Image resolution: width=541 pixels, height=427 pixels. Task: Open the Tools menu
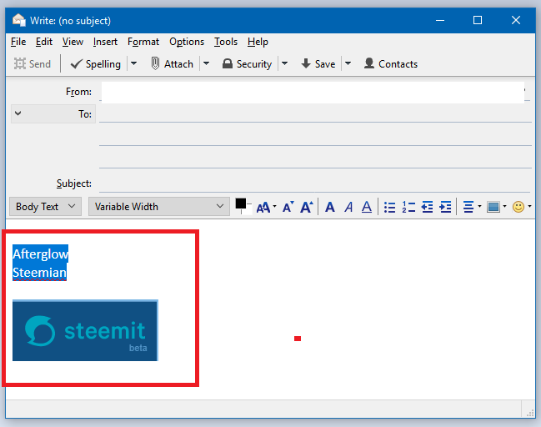pyautogui.click(x=226, y=42)
